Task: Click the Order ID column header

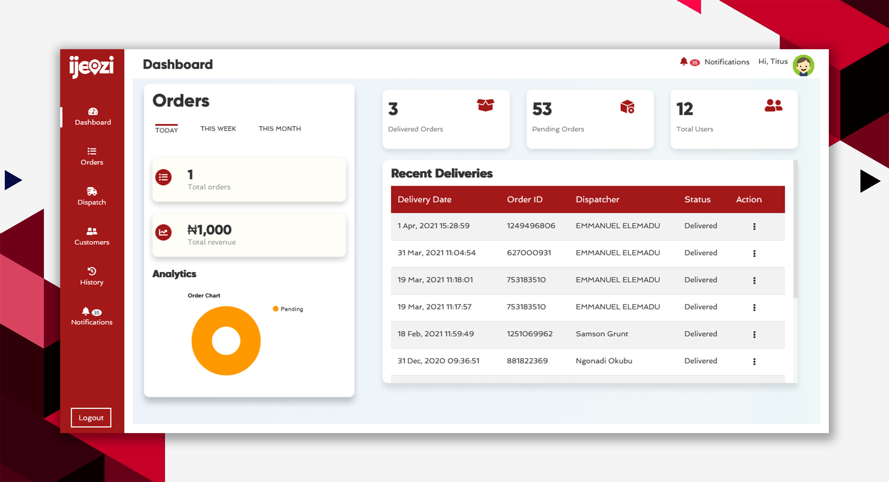Action: (x=525, y=199)
